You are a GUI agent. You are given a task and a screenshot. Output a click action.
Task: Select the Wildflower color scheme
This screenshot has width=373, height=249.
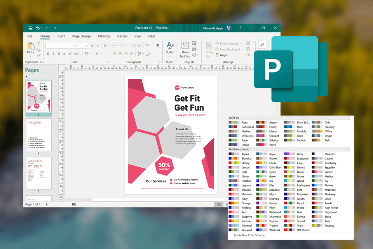[297, 230]
